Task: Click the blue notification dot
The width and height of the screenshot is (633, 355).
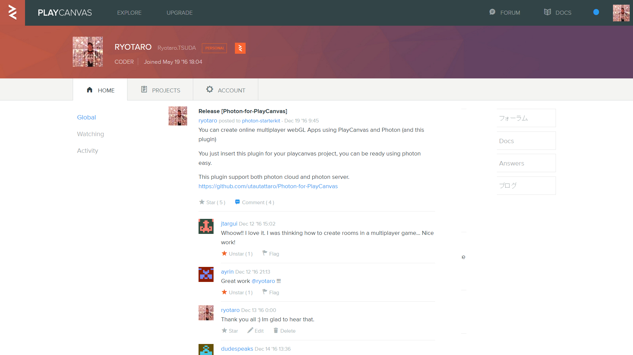Action: tap(596, 12)
